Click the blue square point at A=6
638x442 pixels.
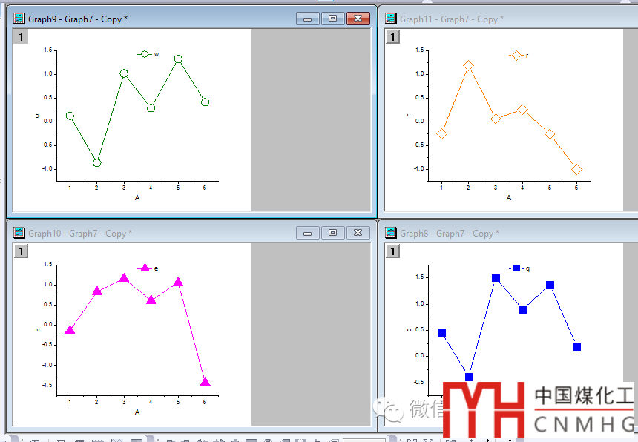[x=577, y=347]
